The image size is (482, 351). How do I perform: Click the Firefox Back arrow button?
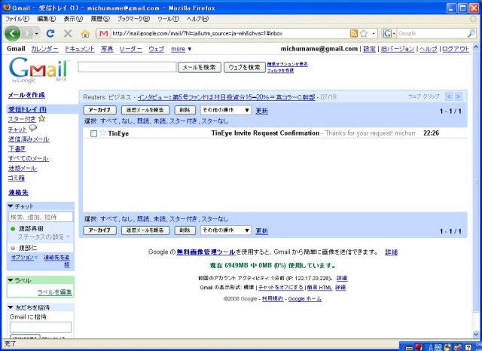tap(13, 33)
